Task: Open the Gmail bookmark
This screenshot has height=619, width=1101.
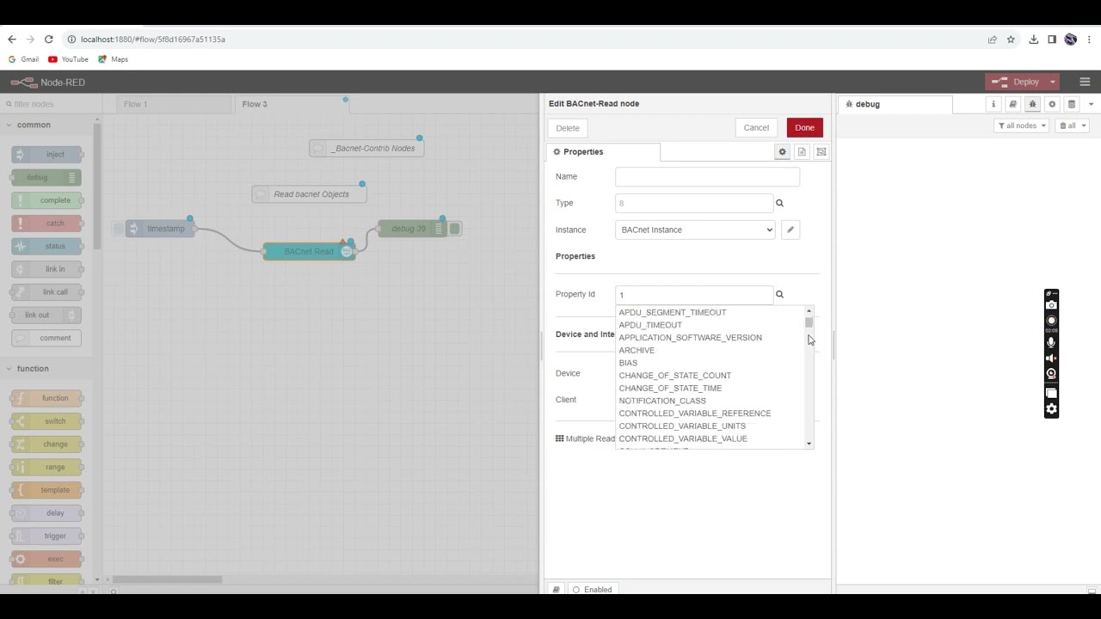Action: point(23,59)
